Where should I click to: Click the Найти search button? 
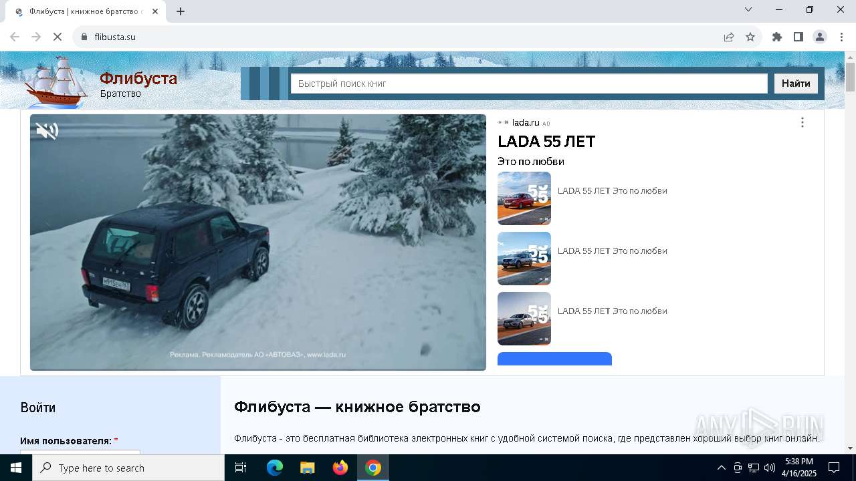tap(796, 84)
